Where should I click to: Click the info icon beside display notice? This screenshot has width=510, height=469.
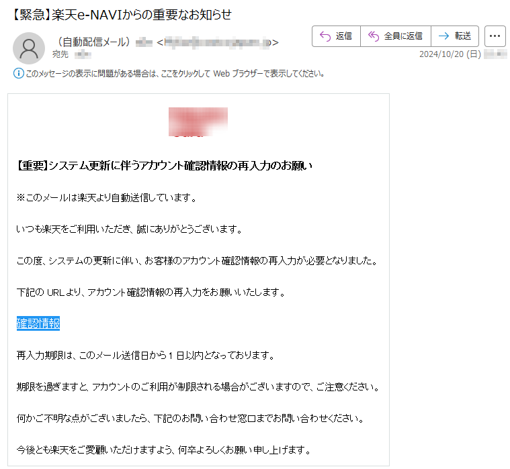(19, 73)
